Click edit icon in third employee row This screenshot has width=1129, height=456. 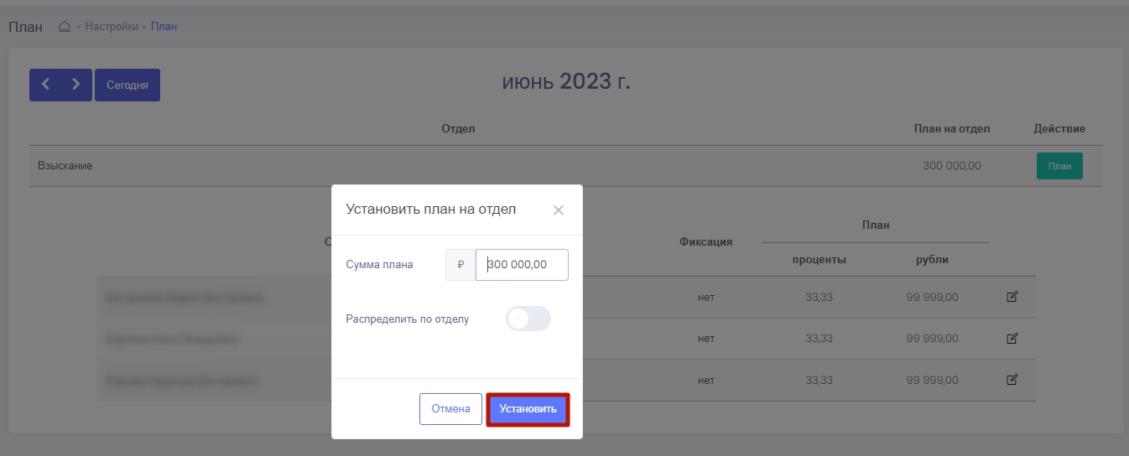[1012, 381]
